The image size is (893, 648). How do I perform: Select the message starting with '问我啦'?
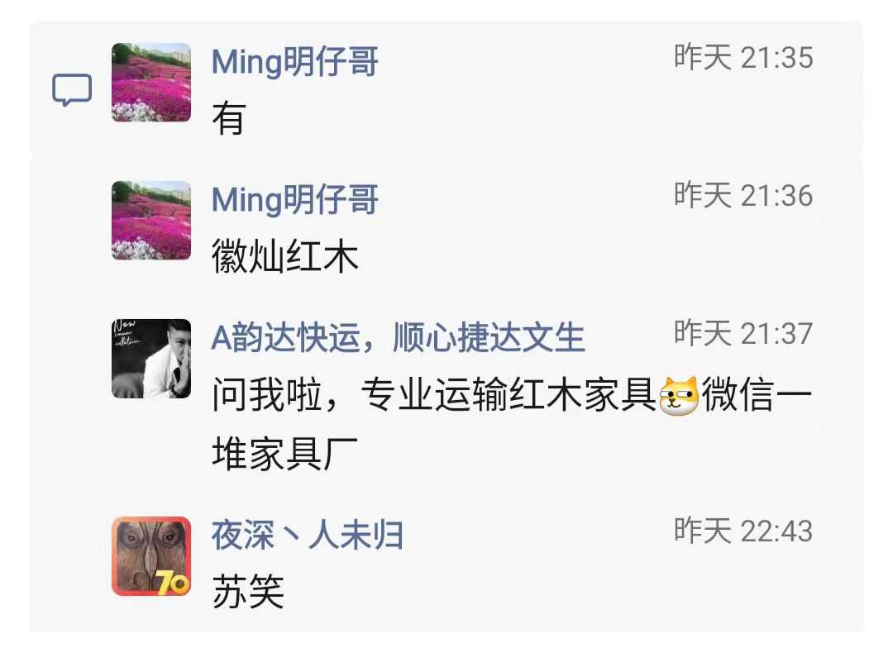(x=512, y=424)
